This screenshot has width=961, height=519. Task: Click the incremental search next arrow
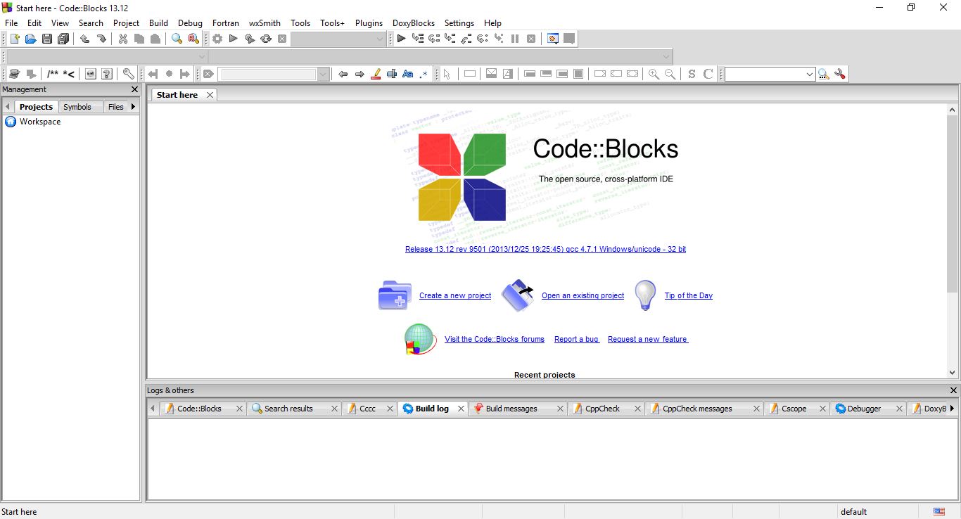pos(359,74)
